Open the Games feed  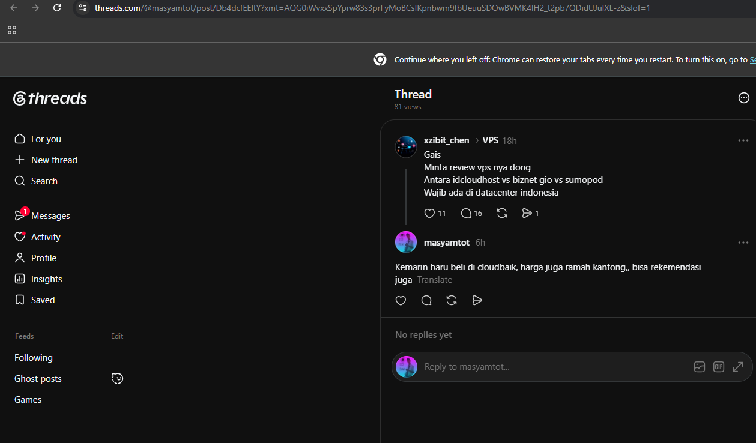pyautogui.click(x=28, y=399)
